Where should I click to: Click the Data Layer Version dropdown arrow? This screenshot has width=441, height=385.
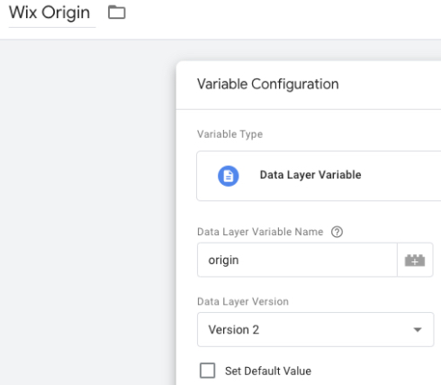point(418,330)
